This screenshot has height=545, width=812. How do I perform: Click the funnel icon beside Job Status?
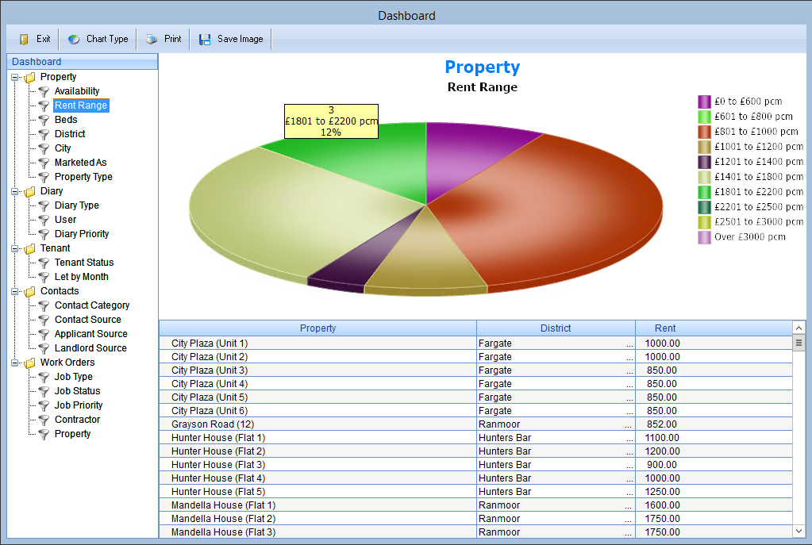click(x=44, y=391)
